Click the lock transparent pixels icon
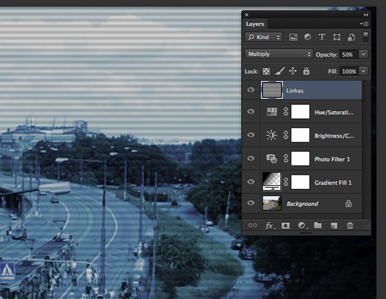386x299 pixels. [x=266, y=71]
